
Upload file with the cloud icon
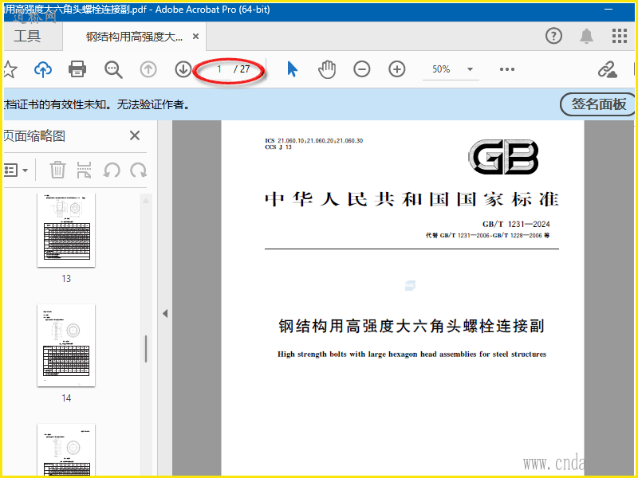[43, 69]
